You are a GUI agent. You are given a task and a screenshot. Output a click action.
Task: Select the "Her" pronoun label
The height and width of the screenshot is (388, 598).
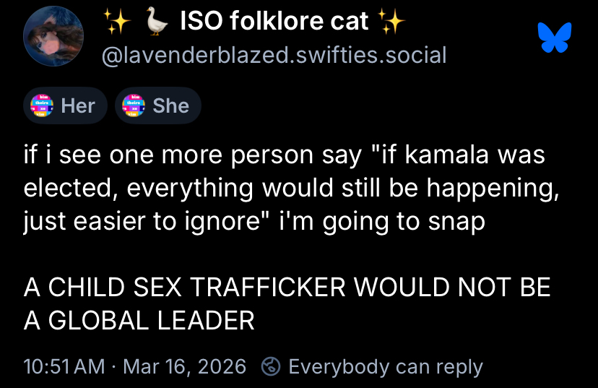click(x=78, y=105)
